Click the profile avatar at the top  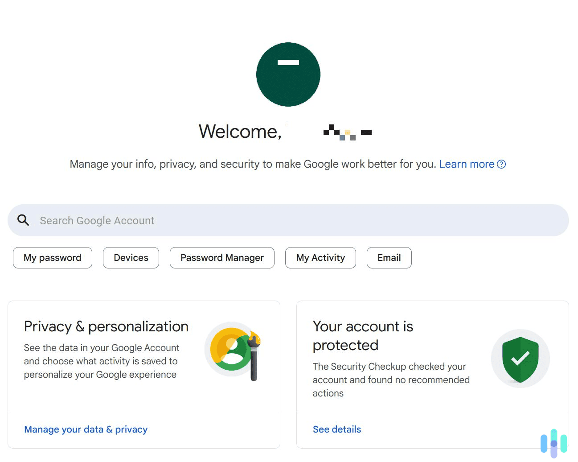[x=288, y=74]
